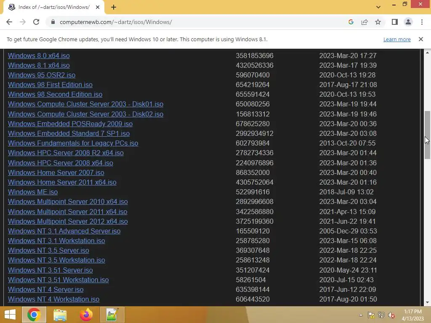Click the forward navigation arrow
The height and width of the screenshot is (323, 431).
[x=23, y=22]
